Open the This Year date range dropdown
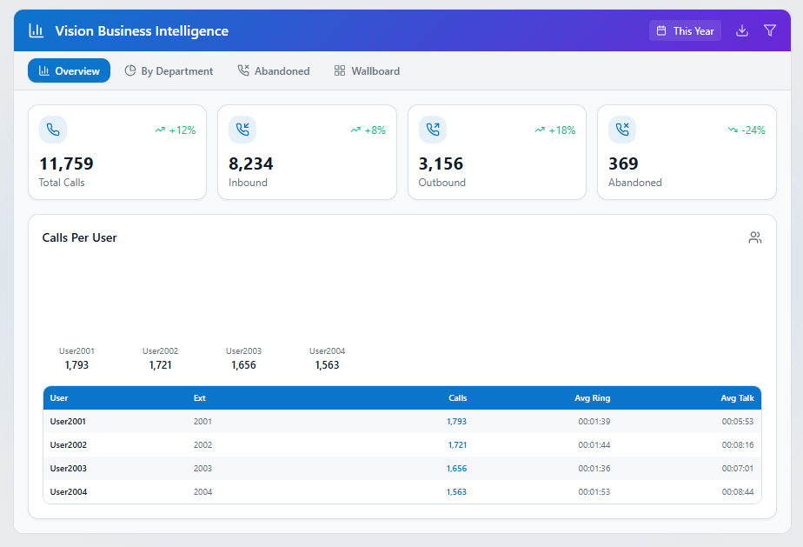The height and width of the screenshot is (547, 803). (685, 30)
